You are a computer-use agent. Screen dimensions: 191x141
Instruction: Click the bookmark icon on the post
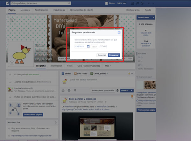(132, 97)
